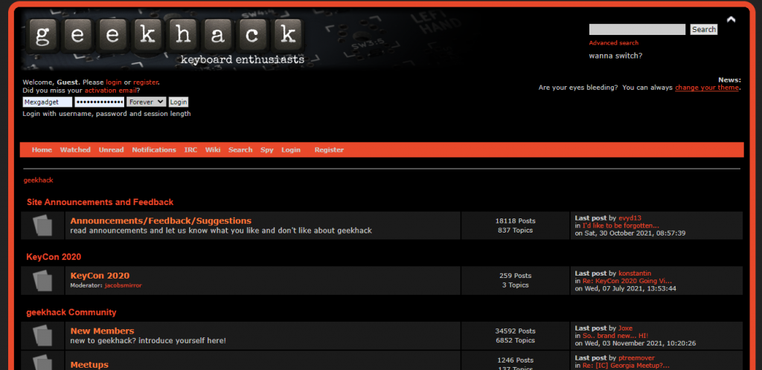Open 'So.. brand new... HI!' post
The image size is (762, 370).
[x=615, y=336]
